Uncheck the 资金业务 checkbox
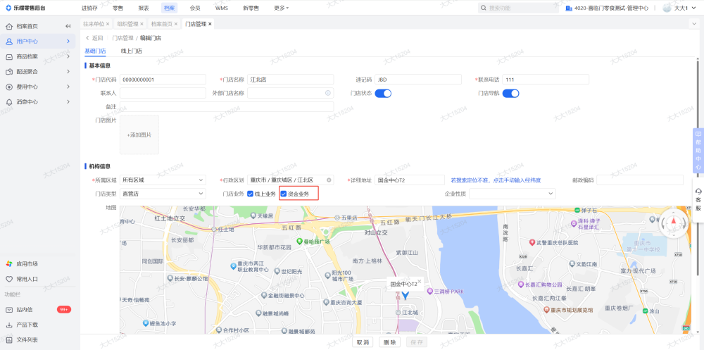The width and height of the screenshot is (704, 350). tap(283, 194)
